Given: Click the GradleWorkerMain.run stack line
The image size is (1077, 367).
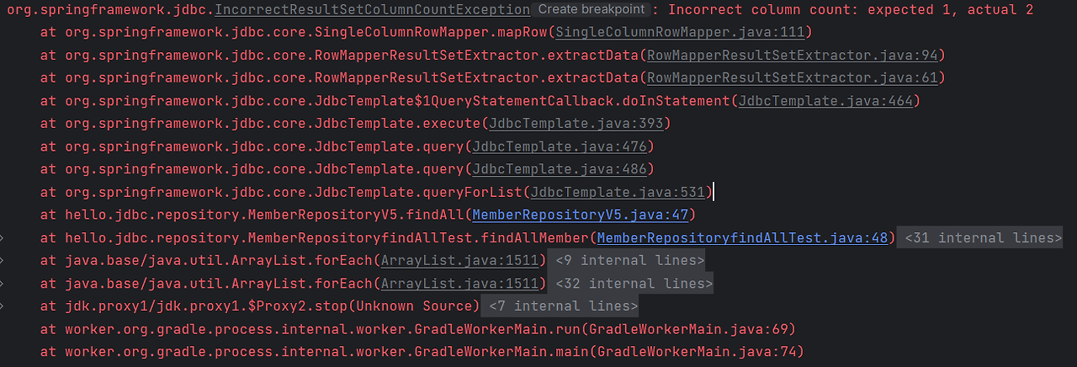Looking at the screenshot, I should click(417, 328).
